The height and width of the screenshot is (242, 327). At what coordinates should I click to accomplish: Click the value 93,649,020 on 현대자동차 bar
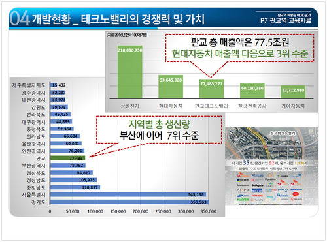pos(171,80)
